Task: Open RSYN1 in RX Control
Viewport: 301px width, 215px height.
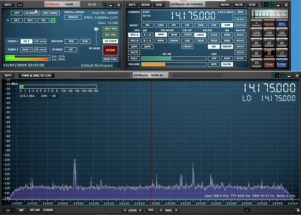Action: 225,5
